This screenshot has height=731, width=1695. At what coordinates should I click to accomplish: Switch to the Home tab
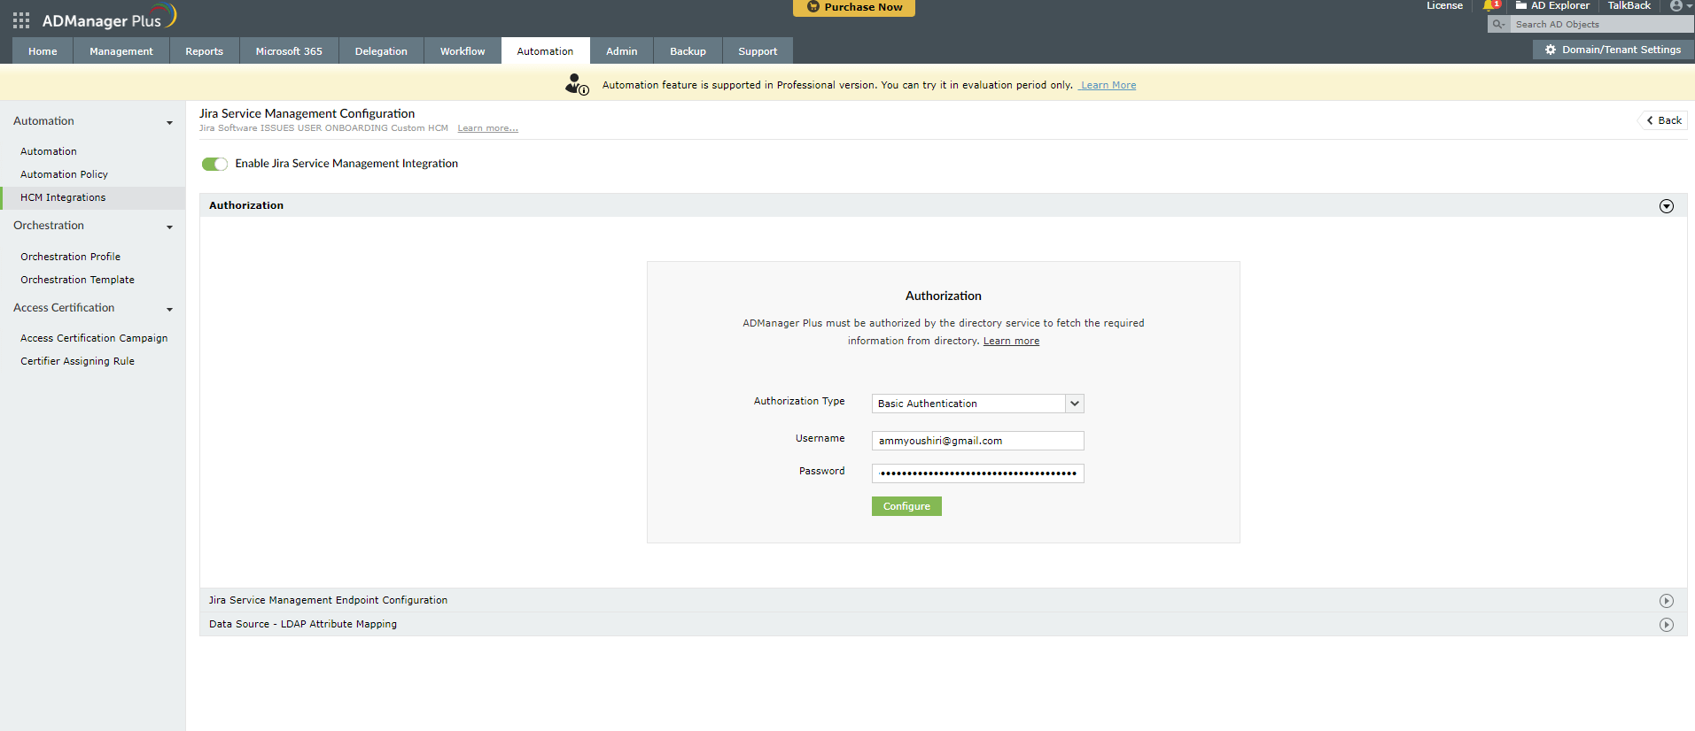pyautogui.click(x=43, y=51)
